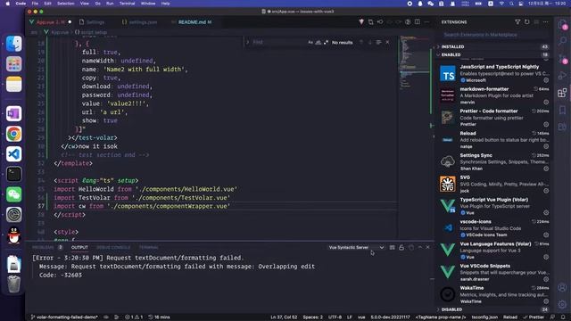This screenshot has width=571, height=321.
Task: Click Prettier in the status bar
Action: 534,317
